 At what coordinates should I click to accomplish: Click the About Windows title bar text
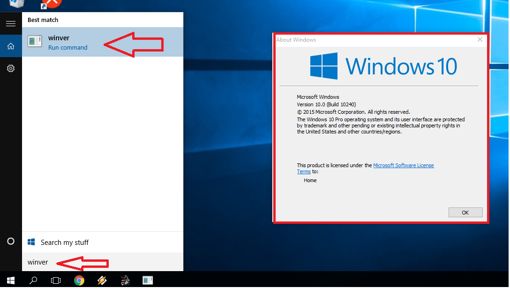pyautogui.click(x=296, y=40)
